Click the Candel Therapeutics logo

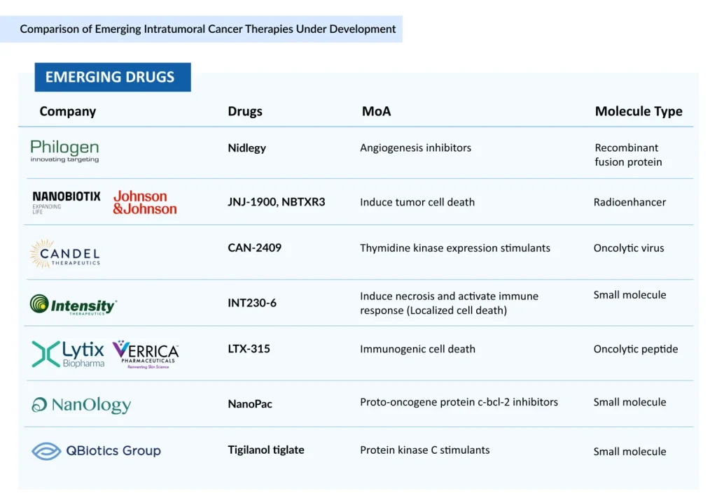coord(65,253)
